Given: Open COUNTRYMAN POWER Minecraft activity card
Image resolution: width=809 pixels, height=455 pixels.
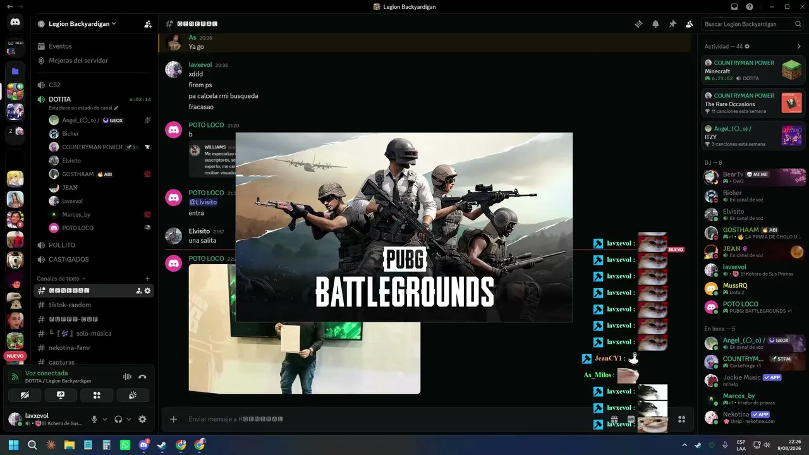Looking at the screenshot, I should [x=753, y=70].
